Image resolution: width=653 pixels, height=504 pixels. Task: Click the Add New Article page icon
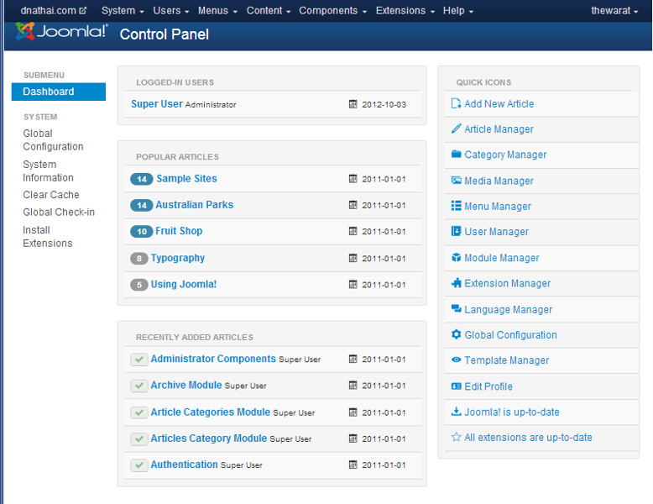point(456,103)
